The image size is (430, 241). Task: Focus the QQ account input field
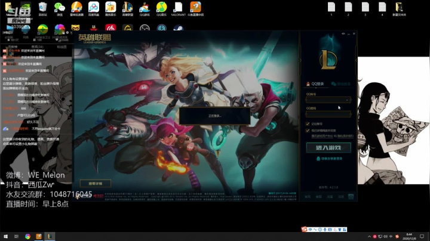[x=328, y=100]
